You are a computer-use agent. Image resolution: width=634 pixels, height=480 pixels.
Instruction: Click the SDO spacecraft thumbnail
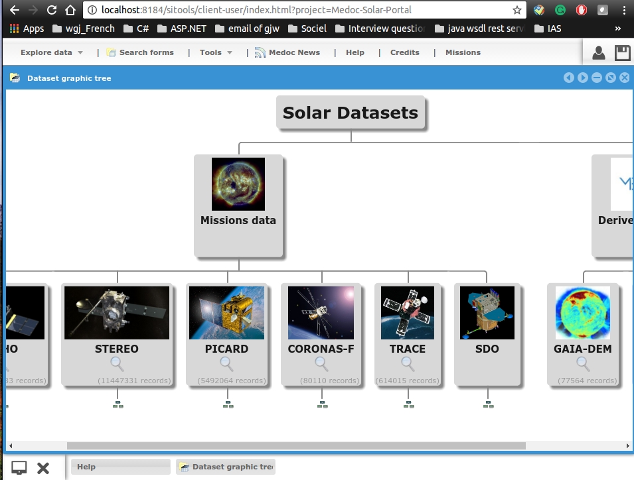tap(487, 313)
